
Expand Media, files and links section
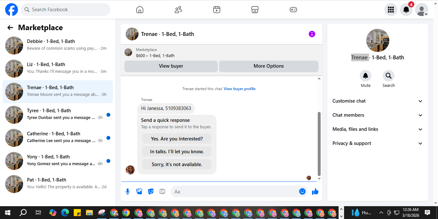click(x=378, y=129)
